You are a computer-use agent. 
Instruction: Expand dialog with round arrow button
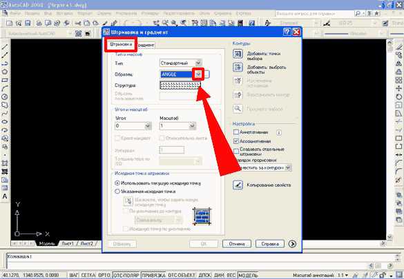(292, 244)
